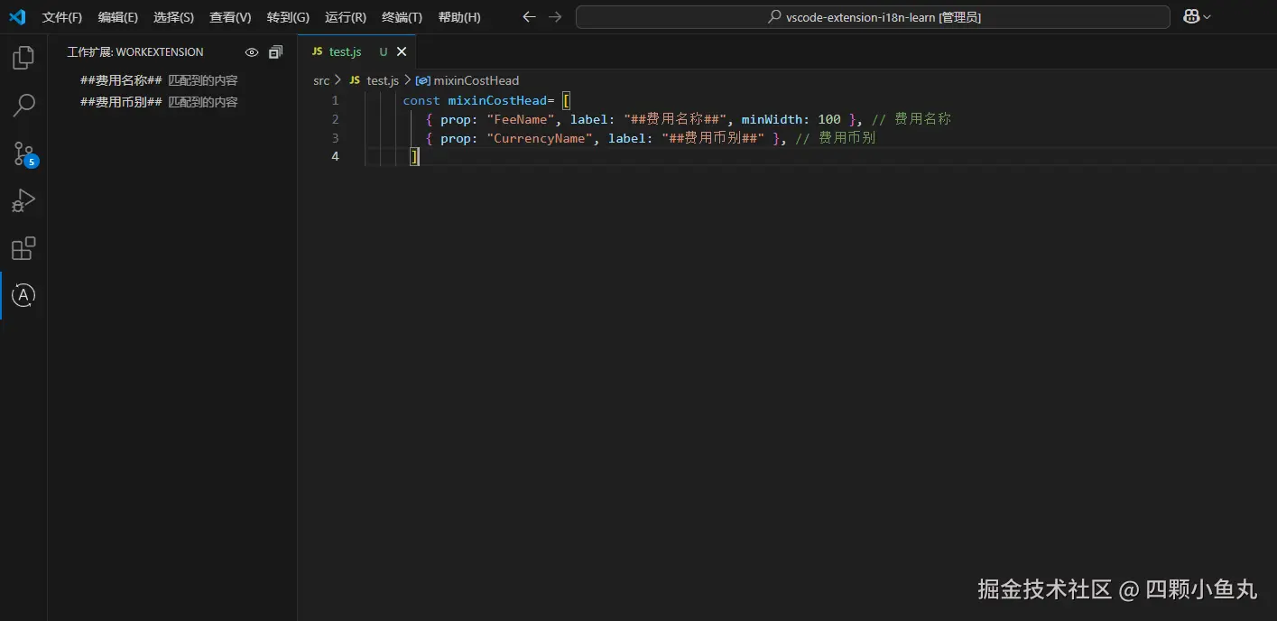Viewport: 1277px width, 621px height.
Task: Select the ##费用币别## tree item
Action: [172, 102]
